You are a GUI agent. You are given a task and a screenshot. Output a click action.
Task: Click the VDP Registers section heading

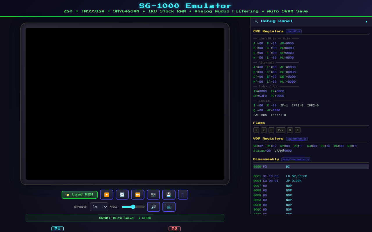click(268, 139)
